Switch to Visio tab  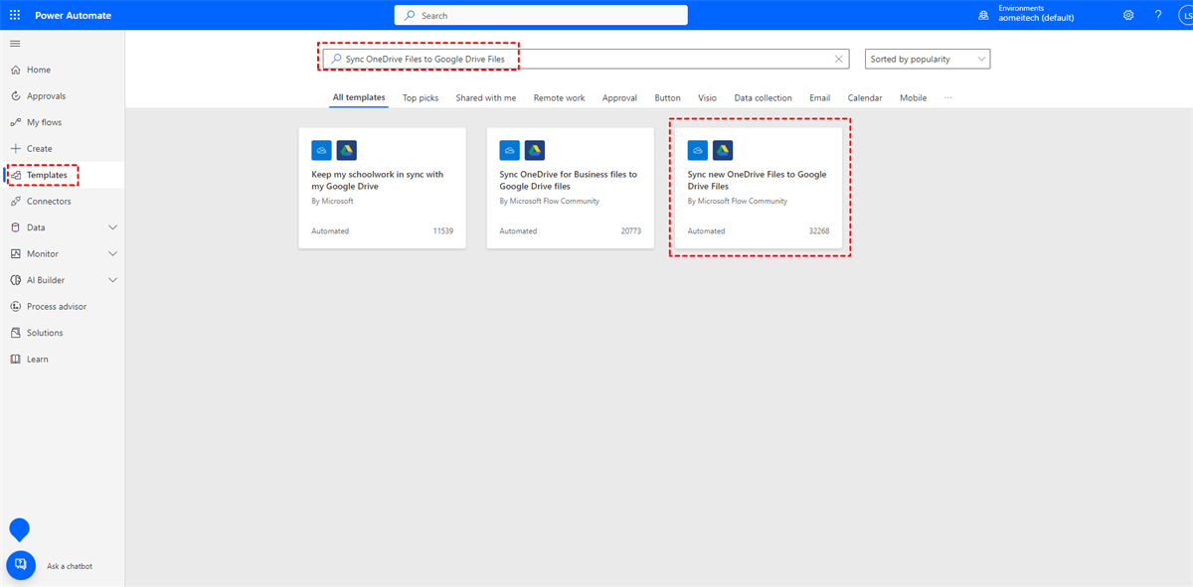click(x=707, y=97)
